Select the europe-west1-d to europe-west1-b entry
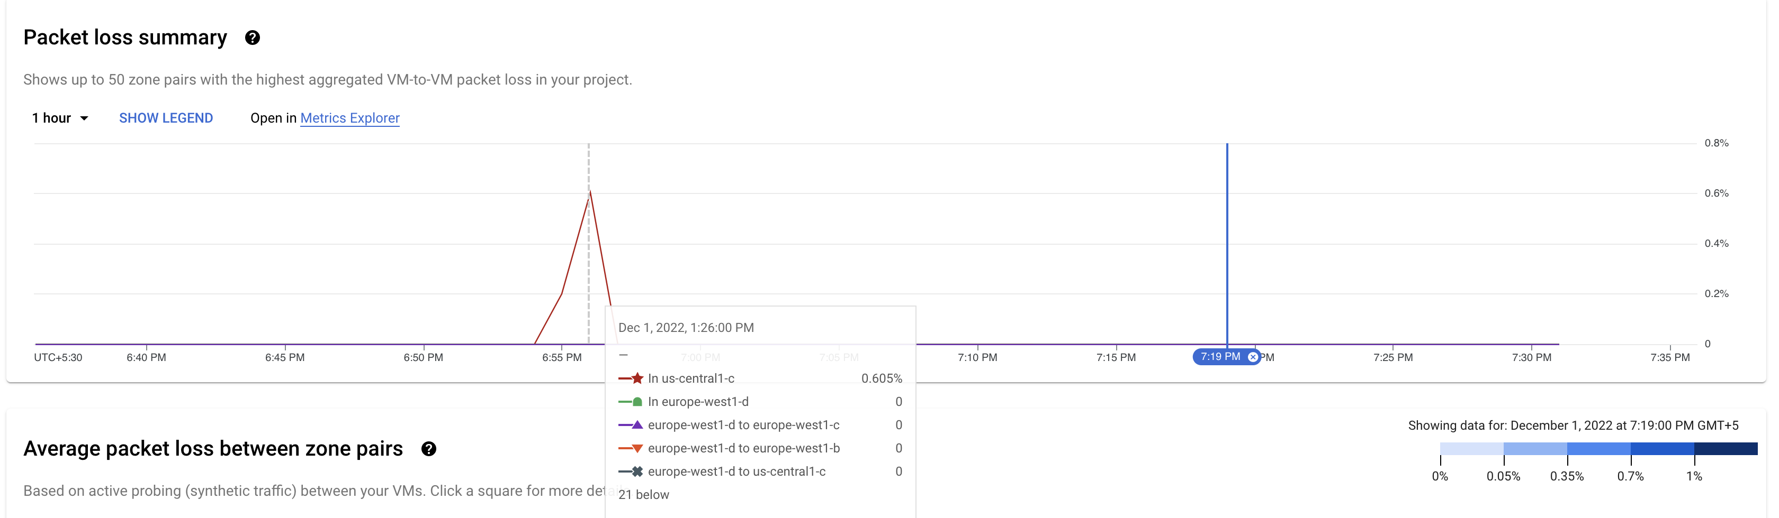Image resolution: width=1779 pixels, height=518 pixels. 743,448
